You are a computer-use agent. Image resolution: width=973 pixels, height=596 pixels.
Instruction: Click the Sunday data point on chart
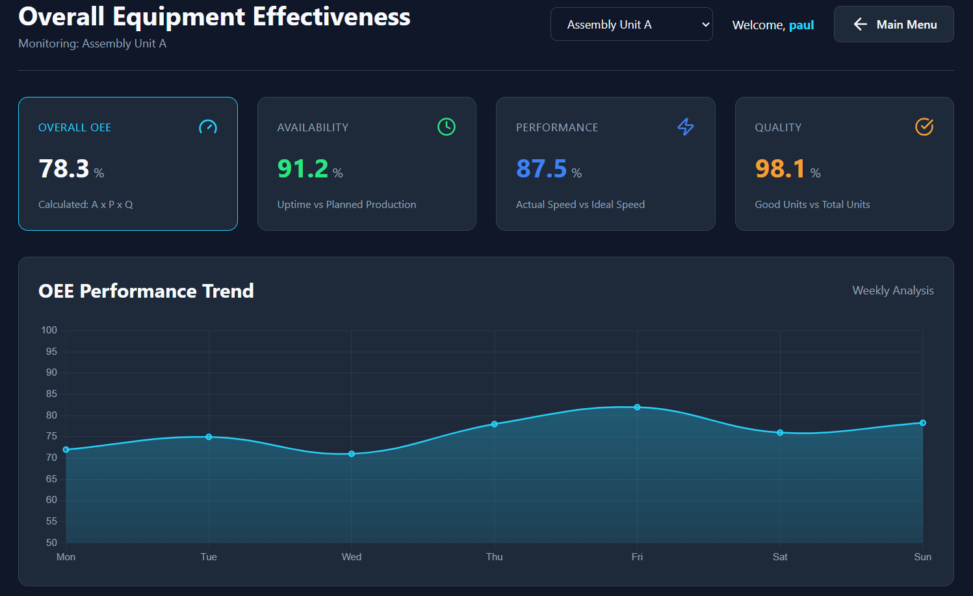point(922,423)
